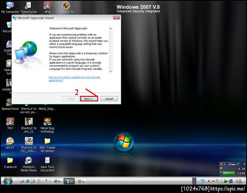Expand the quick launch overflow chevron

pyautogui.click(x=46, y=180)
